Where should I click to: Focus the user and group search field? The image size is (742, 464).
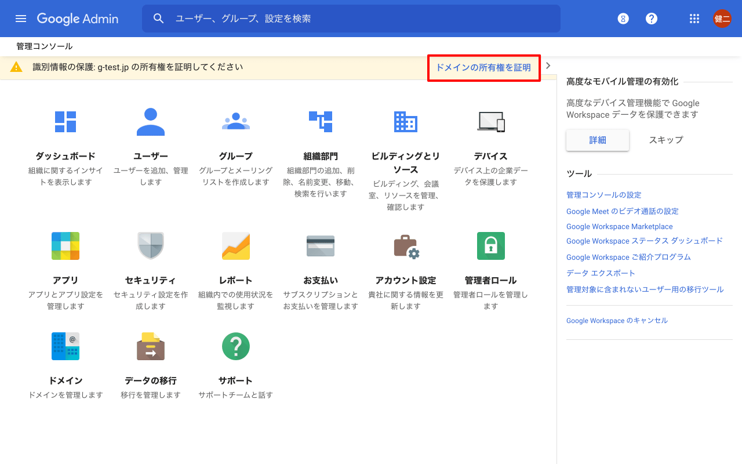[351, 19]
